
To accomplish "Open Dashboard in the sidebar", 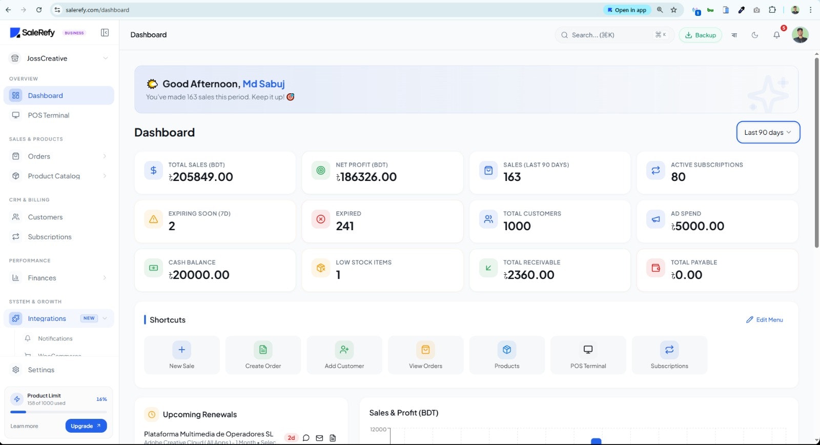I will pos(59,95).
